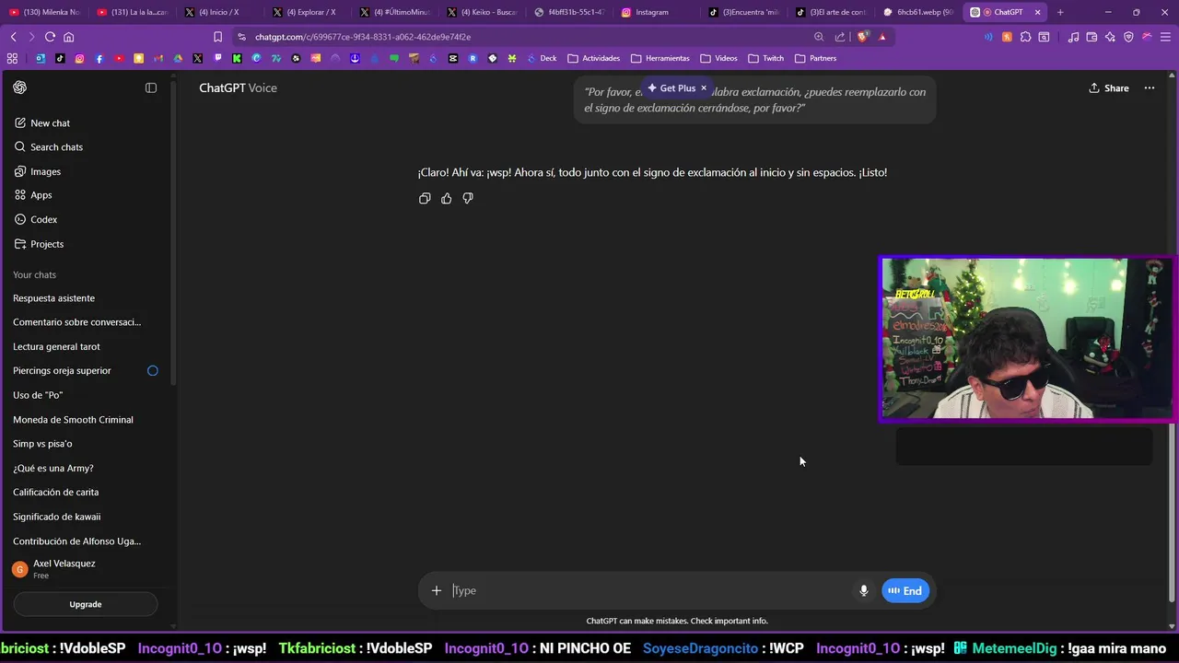Switch to the Instagram browser tab
Screen dimensions: 1179x663
(x=654, y=12)
